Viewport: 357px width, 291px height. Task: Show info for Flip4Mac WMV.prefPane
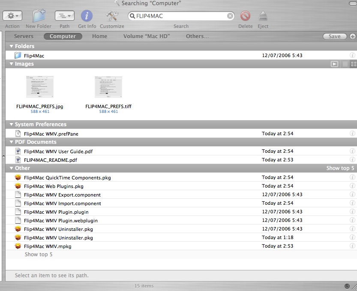point(352,133)
